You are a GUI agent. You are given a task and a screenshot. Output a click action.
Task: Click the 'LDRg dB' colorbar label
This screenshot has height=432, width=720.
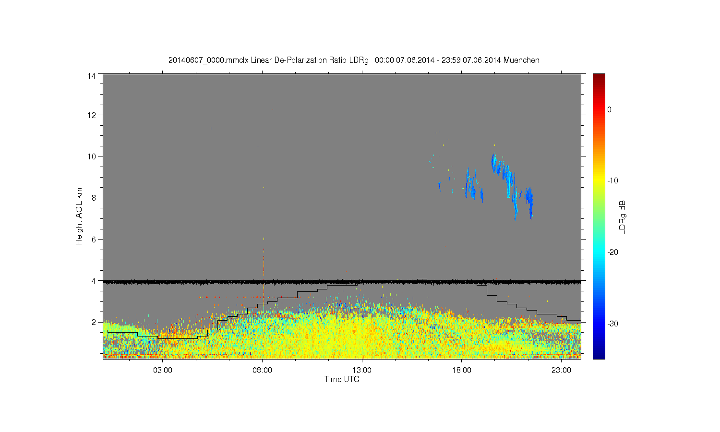click(622, 217)
